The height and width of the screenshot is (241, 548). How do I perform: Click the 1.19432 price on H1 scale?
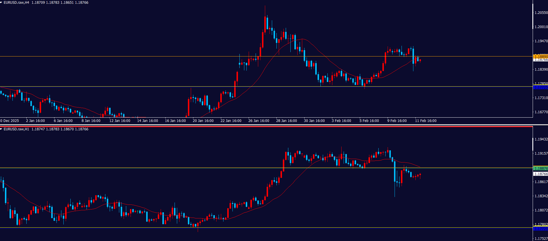[x=541, y=139]
